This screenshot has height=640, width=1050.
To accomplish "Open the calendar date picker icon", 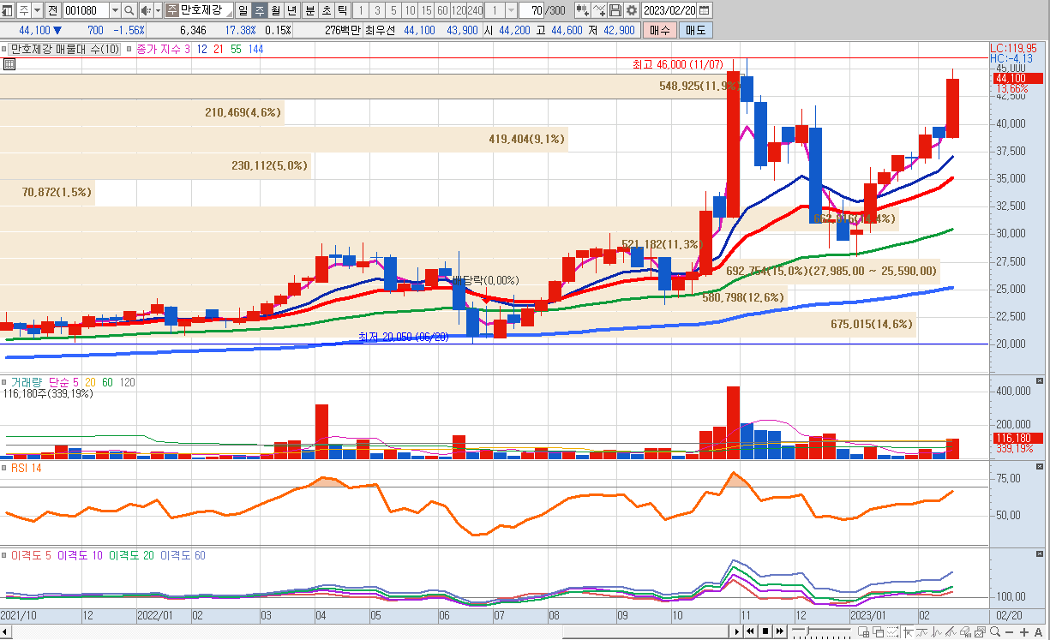I will (705, 10).
